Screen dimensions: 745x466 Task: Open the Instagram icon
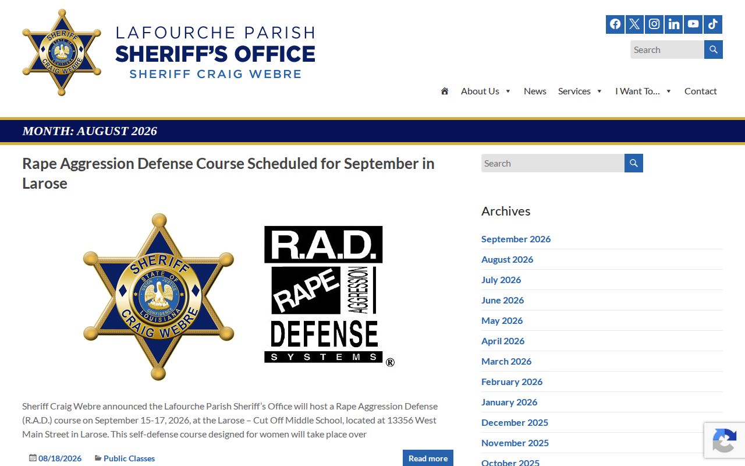[x=654, y=24]
